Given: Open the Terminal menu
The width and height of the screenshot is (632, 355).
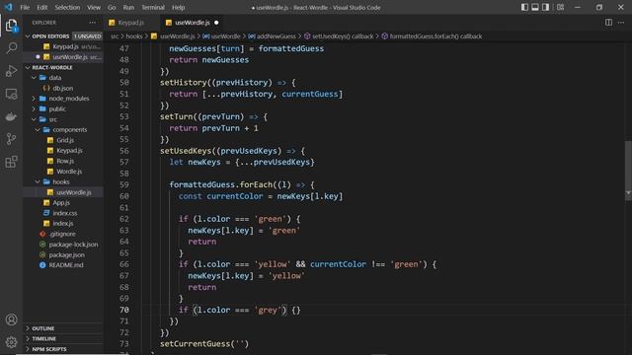Looking at the screenshot, I should (x=153, y=7).
